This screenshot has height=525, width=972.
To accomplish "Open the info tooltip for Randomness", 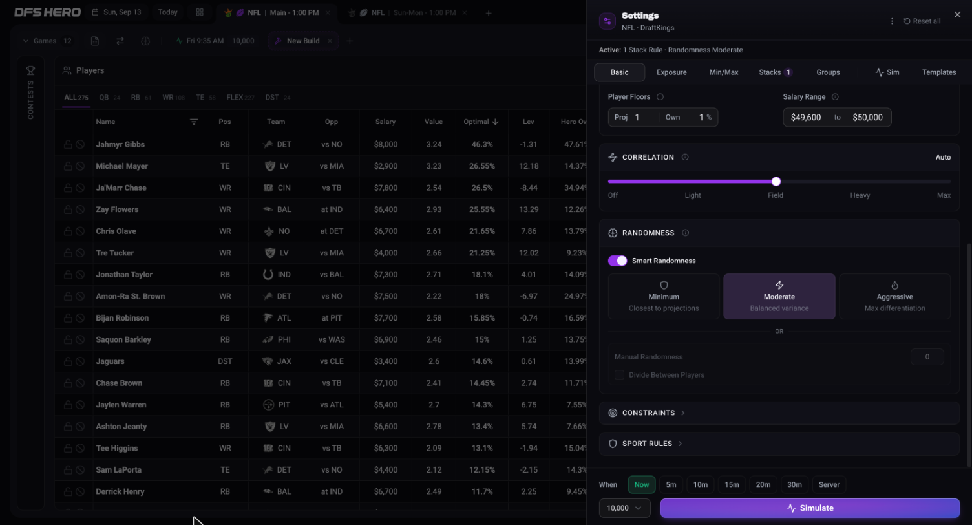I will pyautogui.click(x=685, y=233).
